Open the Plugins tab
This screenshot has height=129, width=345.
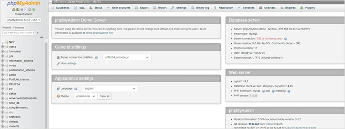pyautogui.click(x=308, y=8)
